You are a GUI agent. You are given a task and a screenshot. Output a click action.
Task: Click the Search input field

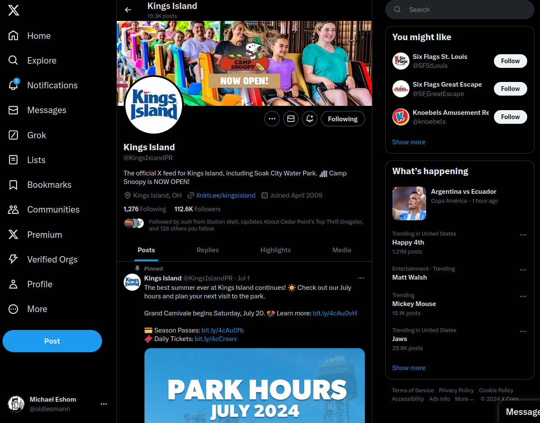460,9
